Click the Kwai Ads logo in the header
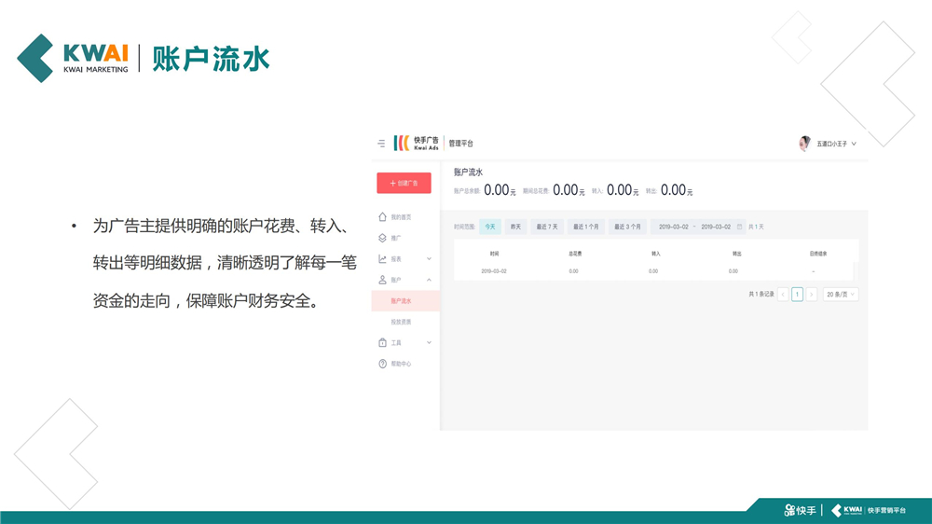Viewport: 932px width, 524px height. [x=416, y=144]
